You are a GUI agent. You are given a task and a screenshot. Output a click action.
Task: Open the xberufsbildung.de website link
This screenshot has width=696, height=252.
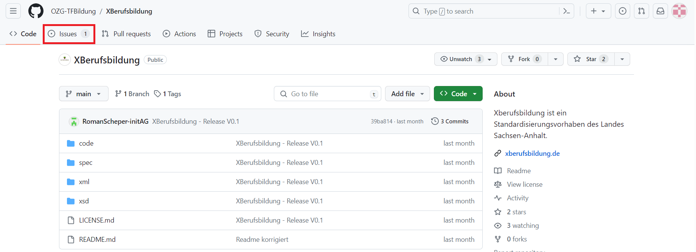pos(532,154)
